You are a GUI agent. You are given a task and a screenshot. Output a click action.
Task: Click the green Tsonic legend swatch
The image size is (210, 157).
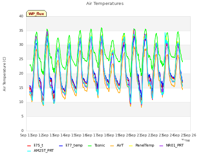(x=90, y=146)
